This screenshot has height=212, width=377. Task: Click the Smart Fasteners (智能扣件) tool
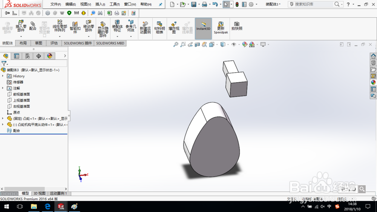(75, 28)
